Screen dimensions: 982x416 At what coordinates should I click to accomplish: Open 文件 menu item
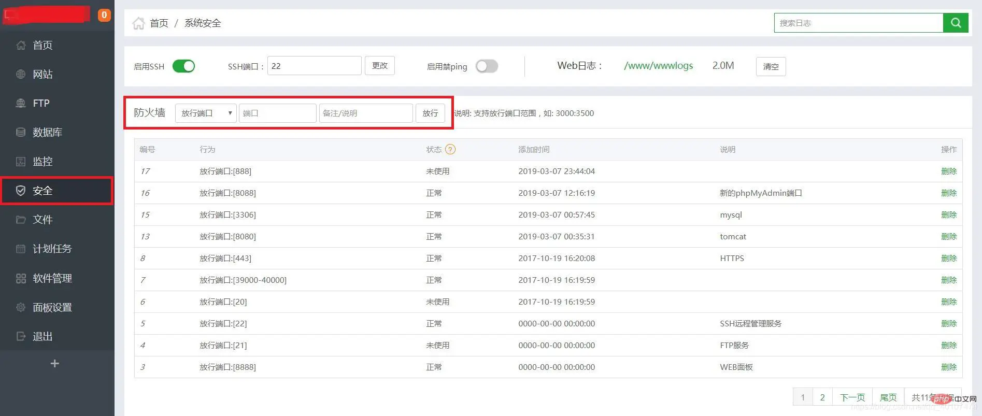(x=42, y=220)
